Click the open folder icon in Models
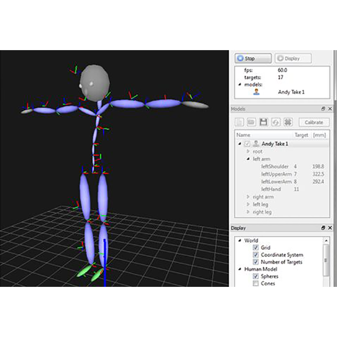The image size is (337, 337). pyautogui.click(x=251, y=122)
